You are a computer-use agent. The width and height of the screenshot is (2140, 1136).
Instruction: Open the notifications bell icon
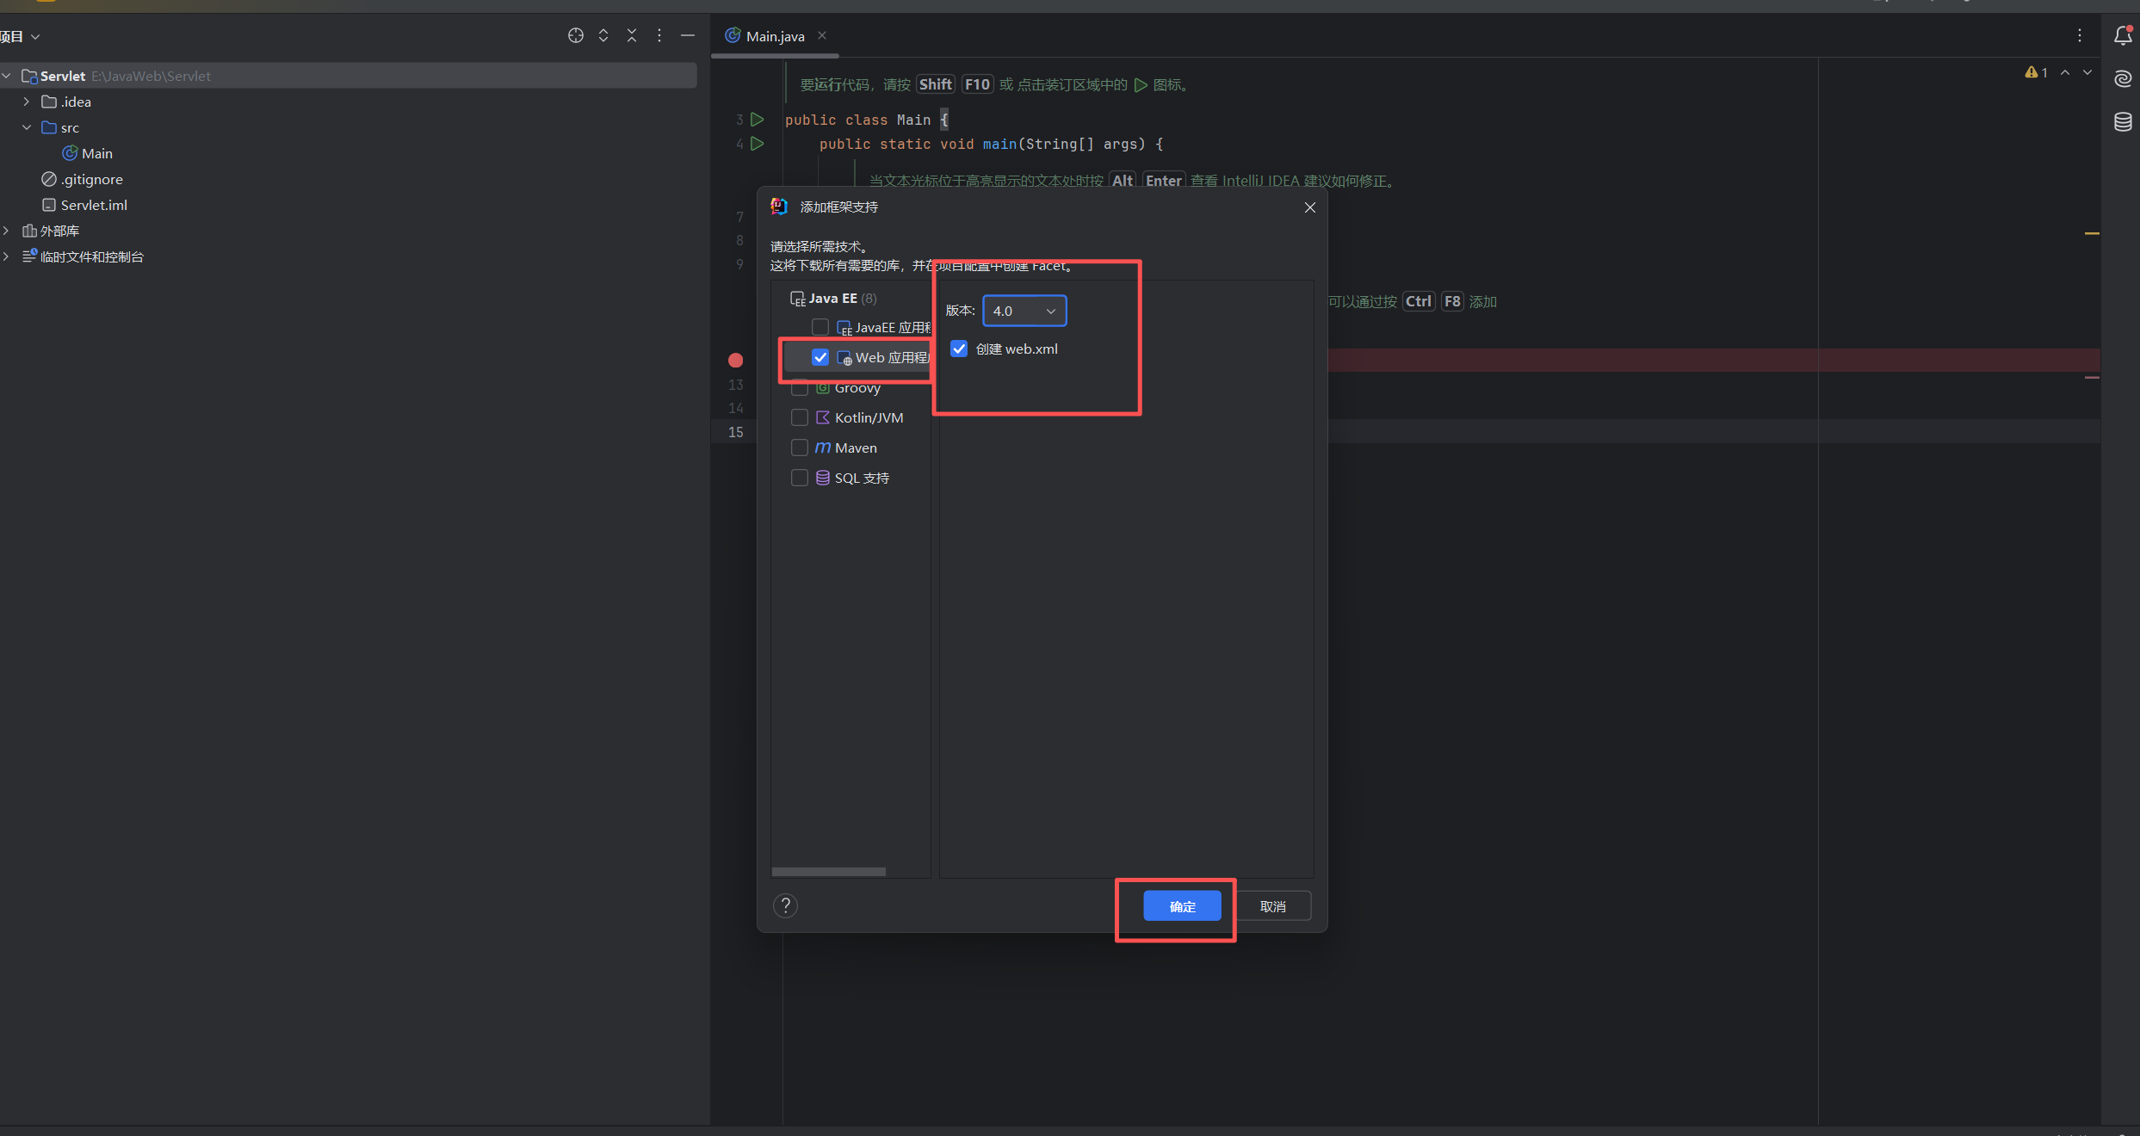pos(2122,35)
